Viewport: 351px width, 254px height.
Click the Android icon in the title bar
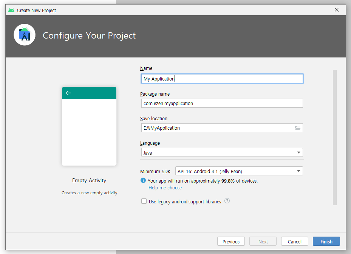click(x=11, y=10)
